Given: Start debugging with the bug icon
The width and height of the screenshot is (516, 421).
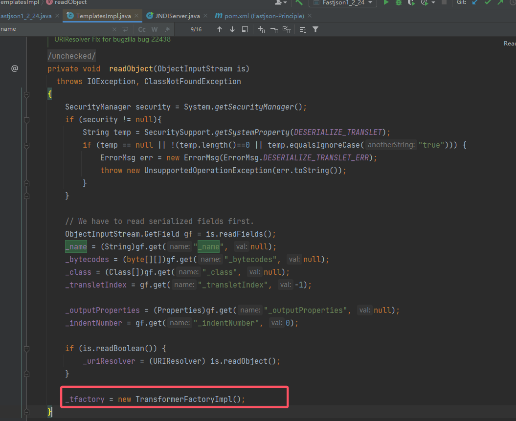Looking at the screenshot, I should [x=399, y=2].
